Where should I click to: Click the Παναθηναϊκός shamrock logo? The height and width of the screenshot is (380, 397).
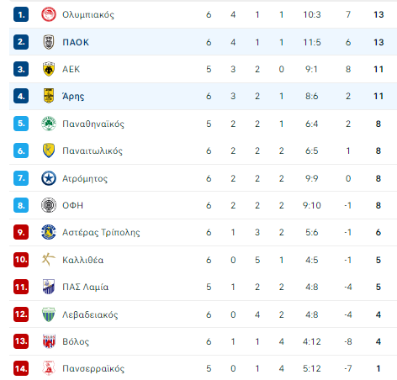click(49, 124)
